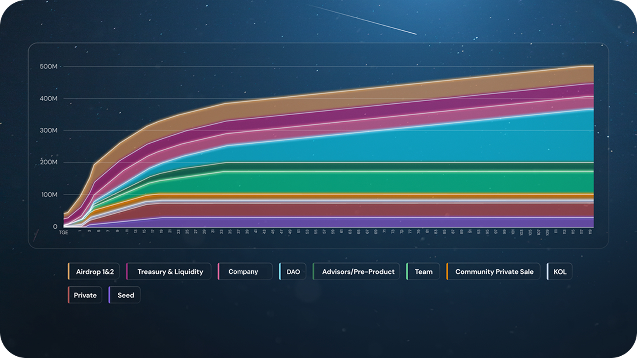Click the orange color bar beside Airdrop 1&2
637x358 pixels.
(x=69, y=272)
